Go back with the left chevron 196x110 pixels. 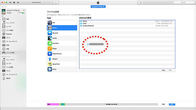[x=3, y=7]
